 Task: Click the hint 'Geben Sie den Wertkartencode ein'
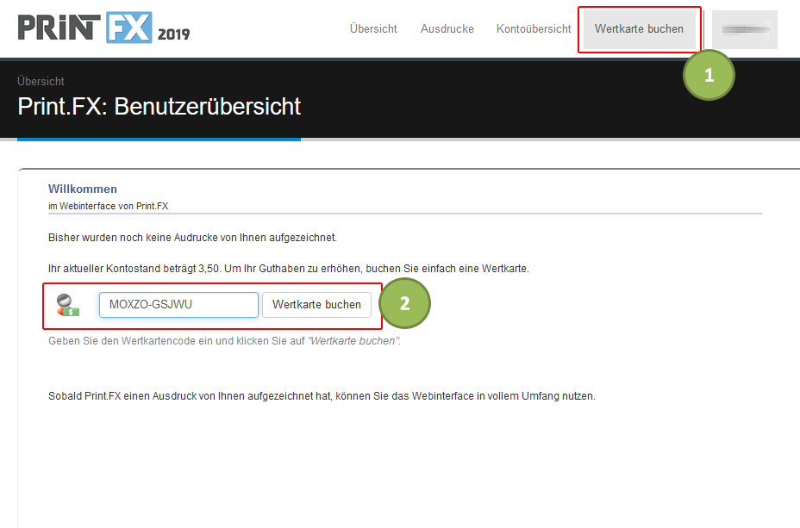click(x=224, y=341)
